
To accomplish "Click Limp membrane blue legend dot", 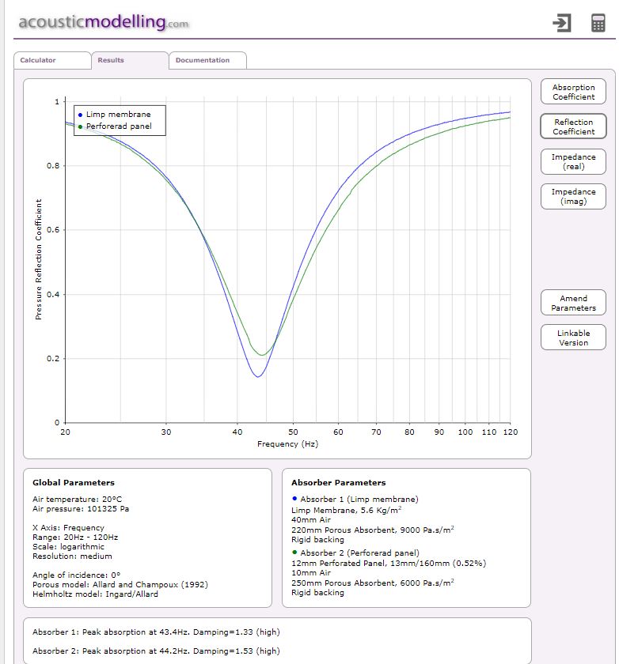I will coord(80,115).
